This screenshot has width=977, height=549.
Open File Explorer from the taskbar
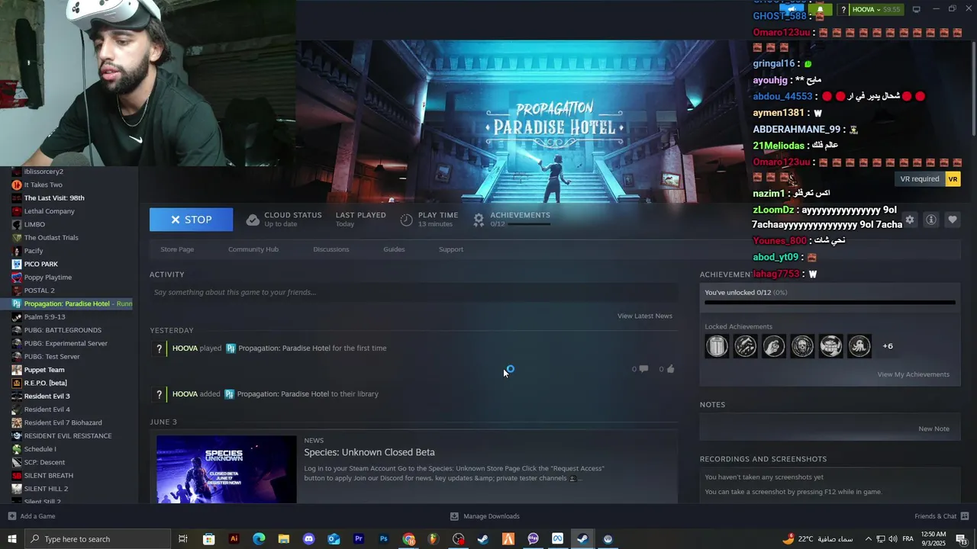point(284,539)
